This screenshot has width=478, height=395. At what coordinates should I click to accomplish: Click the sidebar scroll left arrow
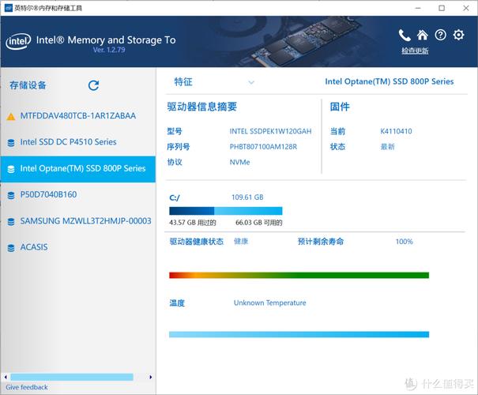pyautogui.click(x=6, y=377)
